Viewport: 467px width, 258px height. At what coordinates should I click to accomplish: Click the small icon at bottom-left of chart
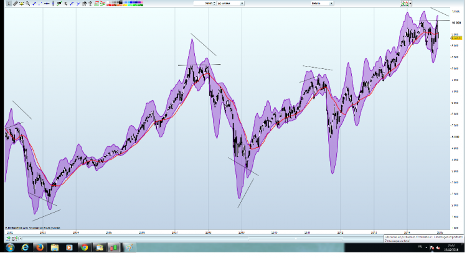8,238
